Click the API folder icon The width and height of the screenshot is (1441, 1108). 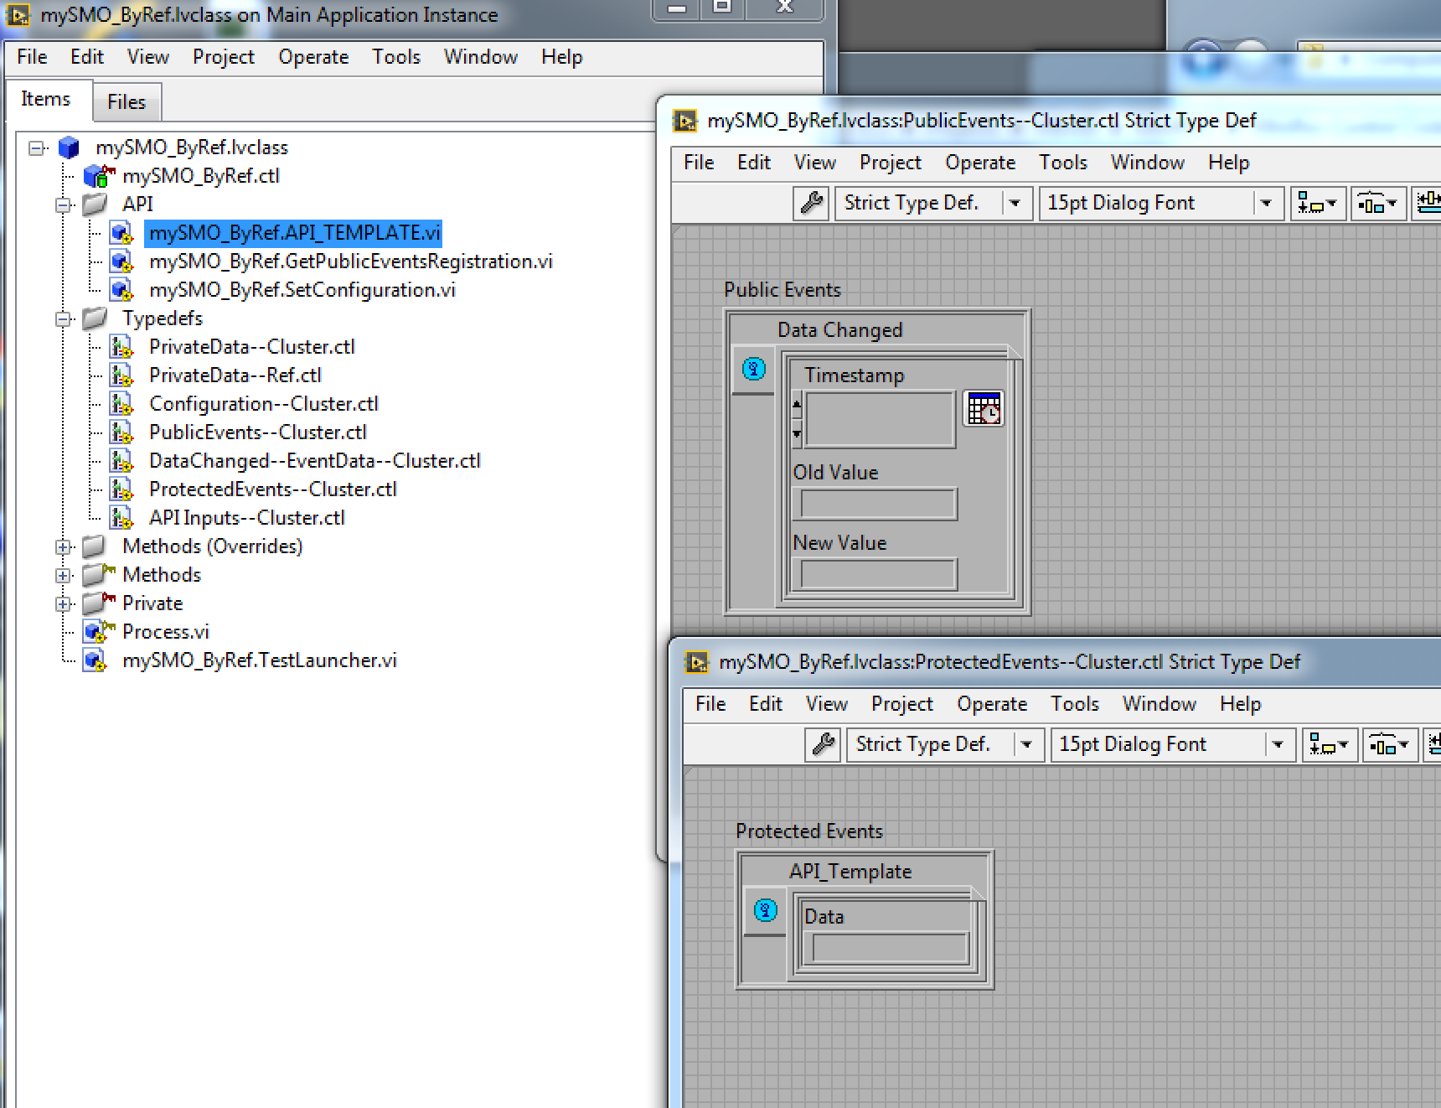[x=96, y=204]
